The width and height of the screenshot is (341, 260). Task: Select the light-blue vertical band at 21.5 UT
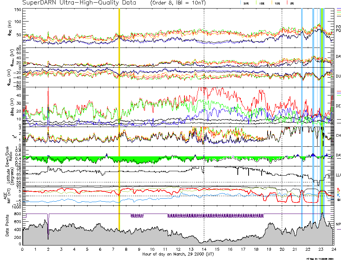pos(302,111)
